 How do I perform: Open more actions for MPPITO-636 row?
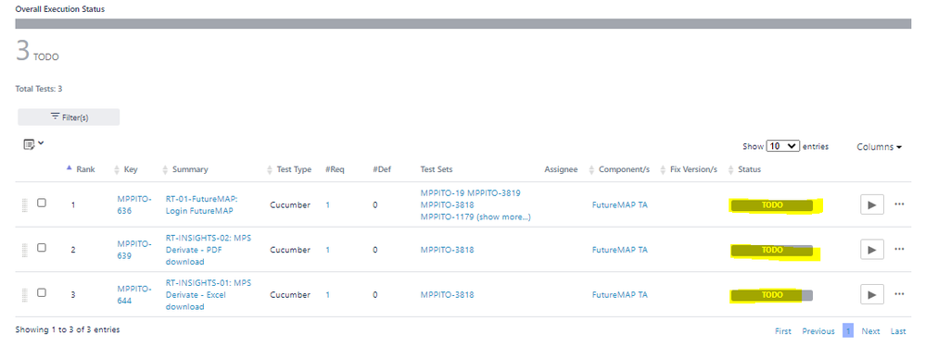point(899,204)
